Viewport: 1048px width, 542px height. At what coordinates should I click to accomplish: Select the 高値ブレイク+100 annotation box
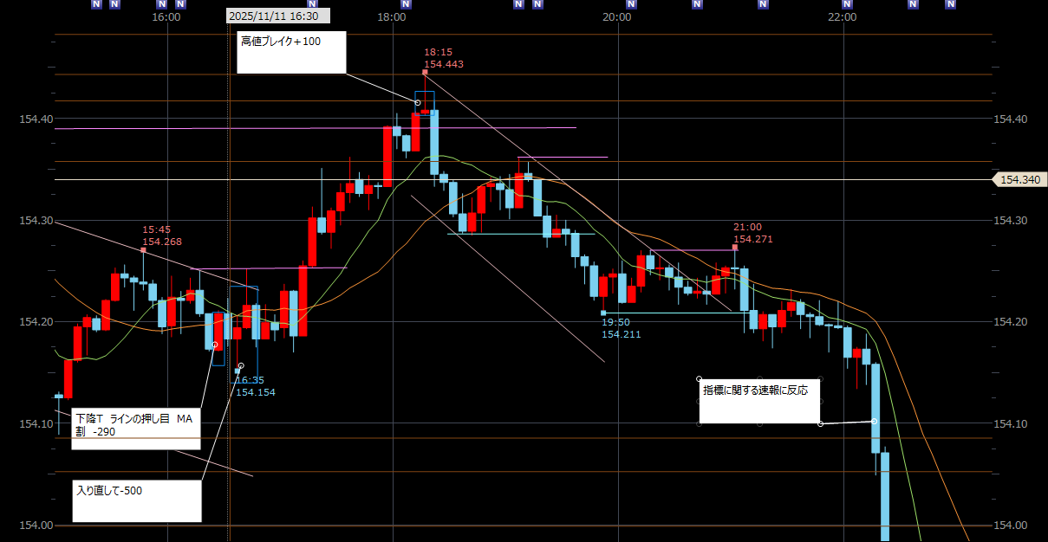(291, 53)
